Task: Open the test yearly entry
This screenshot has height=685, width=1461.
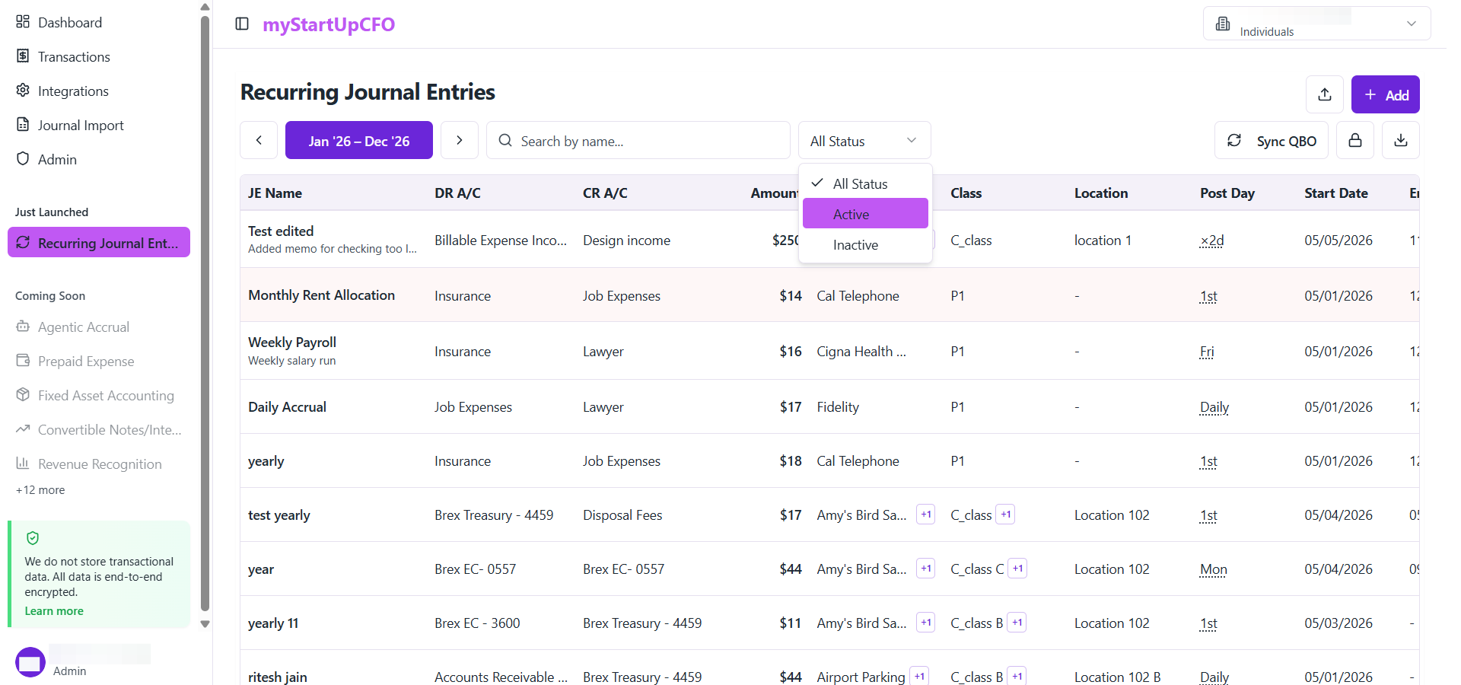Action: (x=279, y=515)
